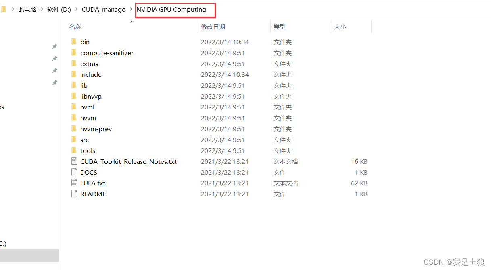Sort files by 大小 column
This screenshot has width=491, height=270.
point(340,27)
